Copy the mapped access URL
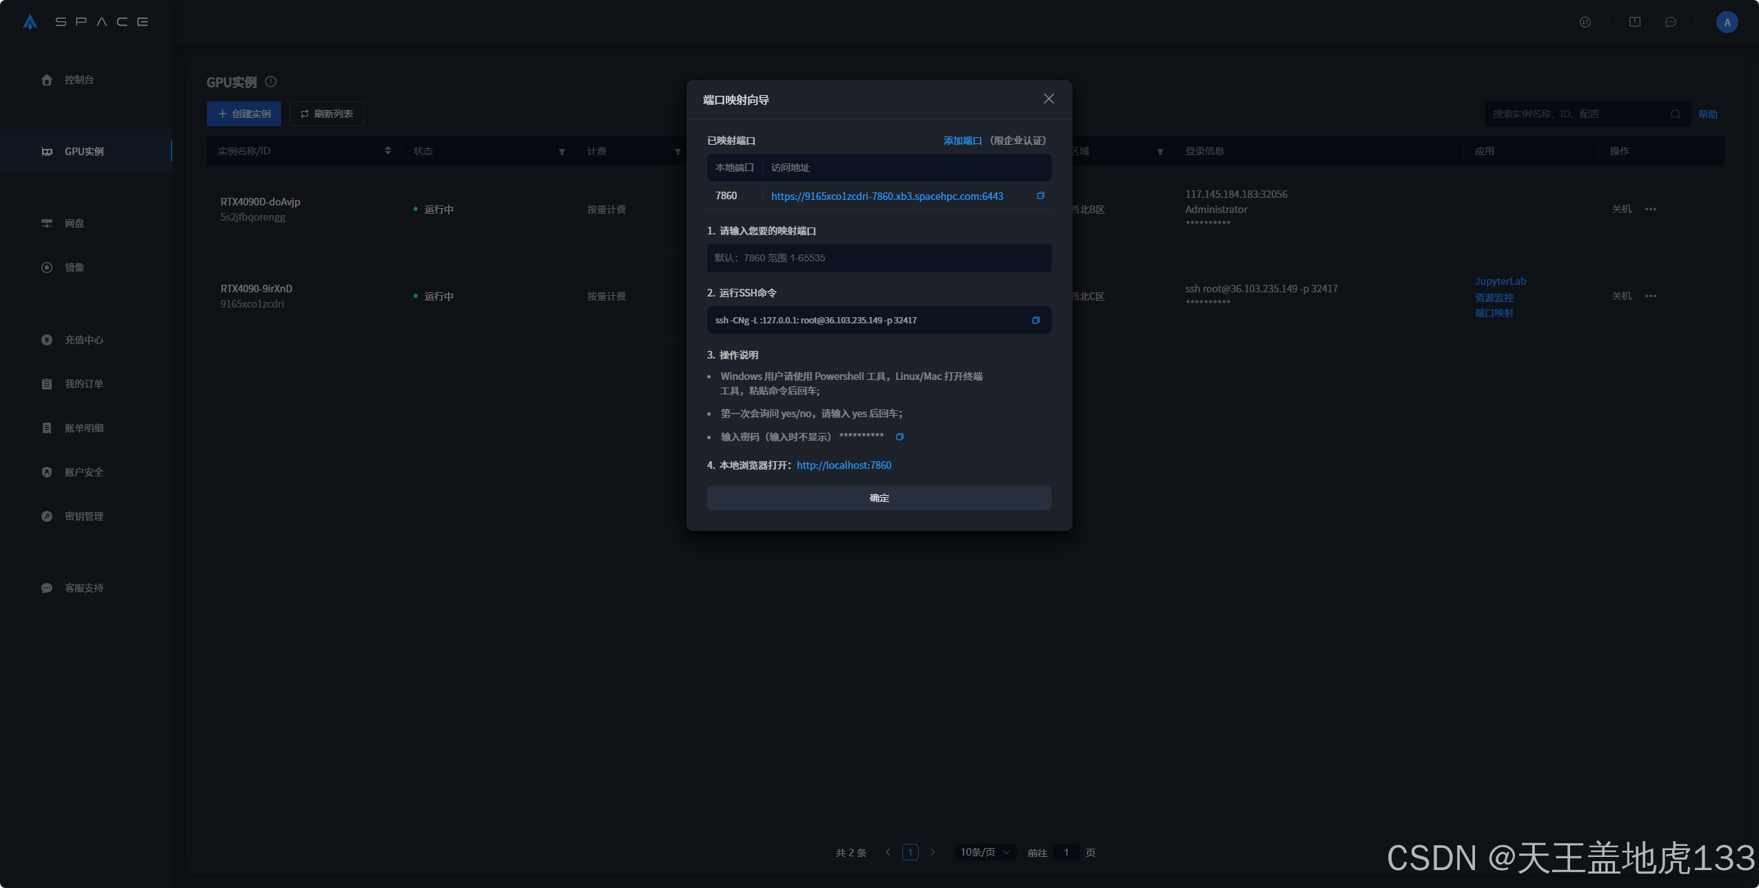Image resolution: width=1759 pixels, height=888 pixels. point(1041,196)
